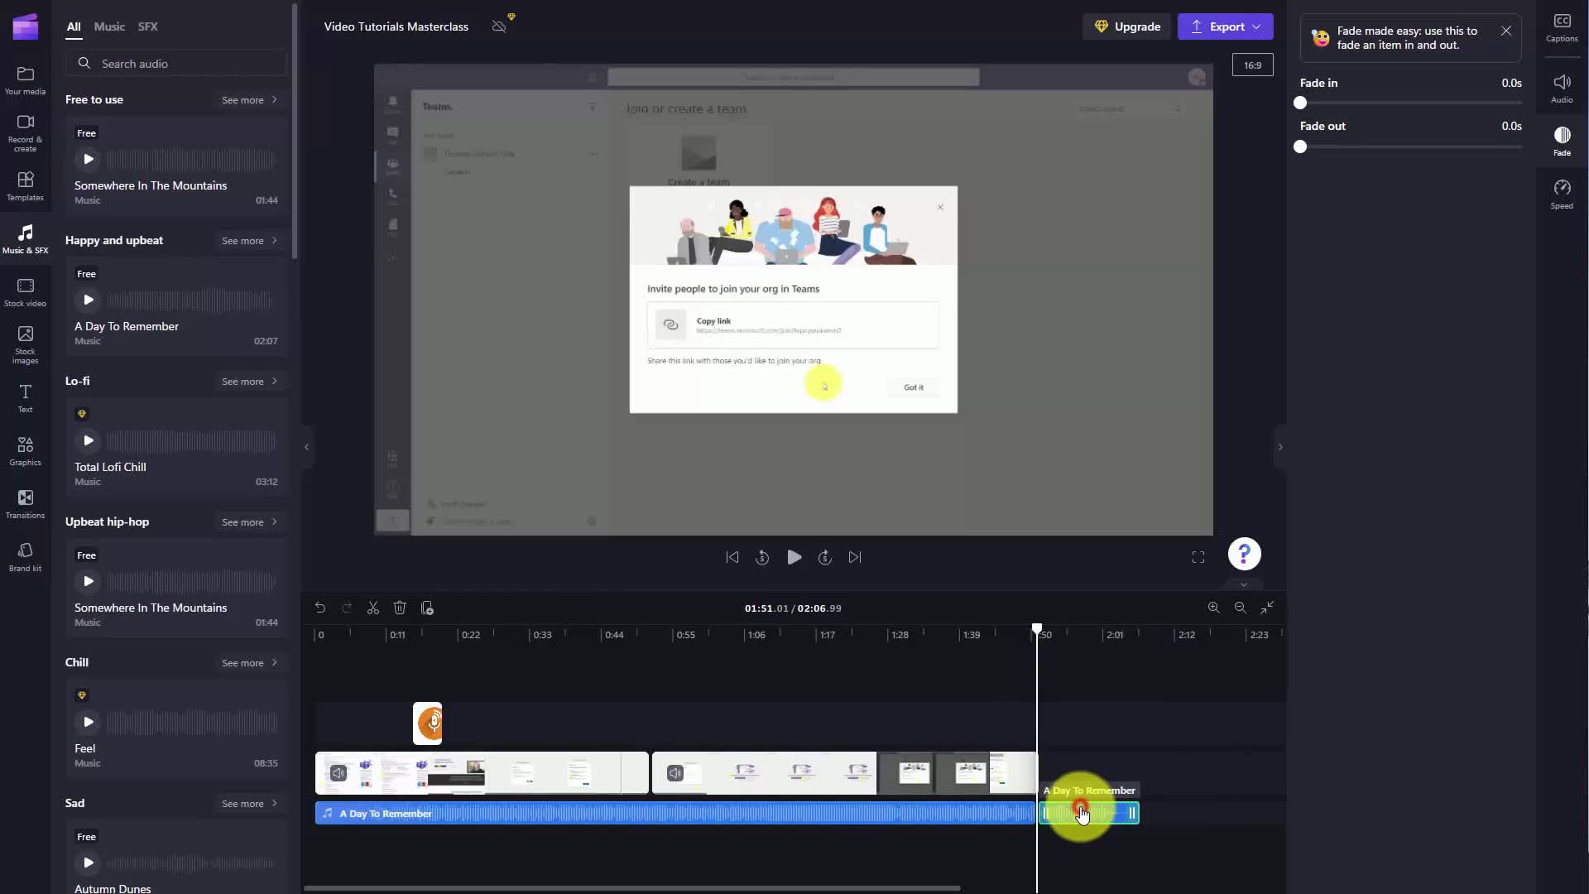Click the Upgrade button
Screen dimensions: 1589x894
pos(1127,26)
